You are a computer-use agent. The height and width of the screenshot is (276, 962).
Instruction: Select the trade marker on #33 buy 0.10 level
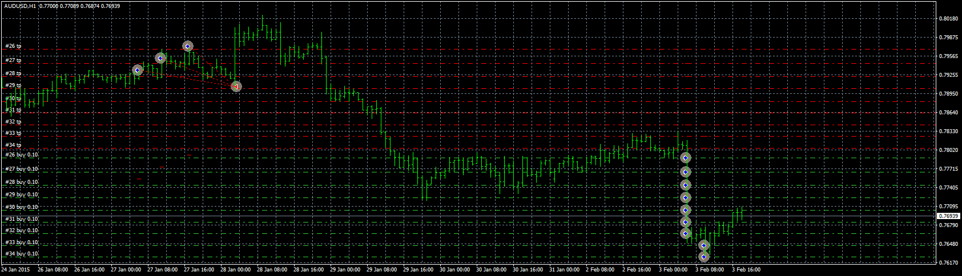click(704, 245)
